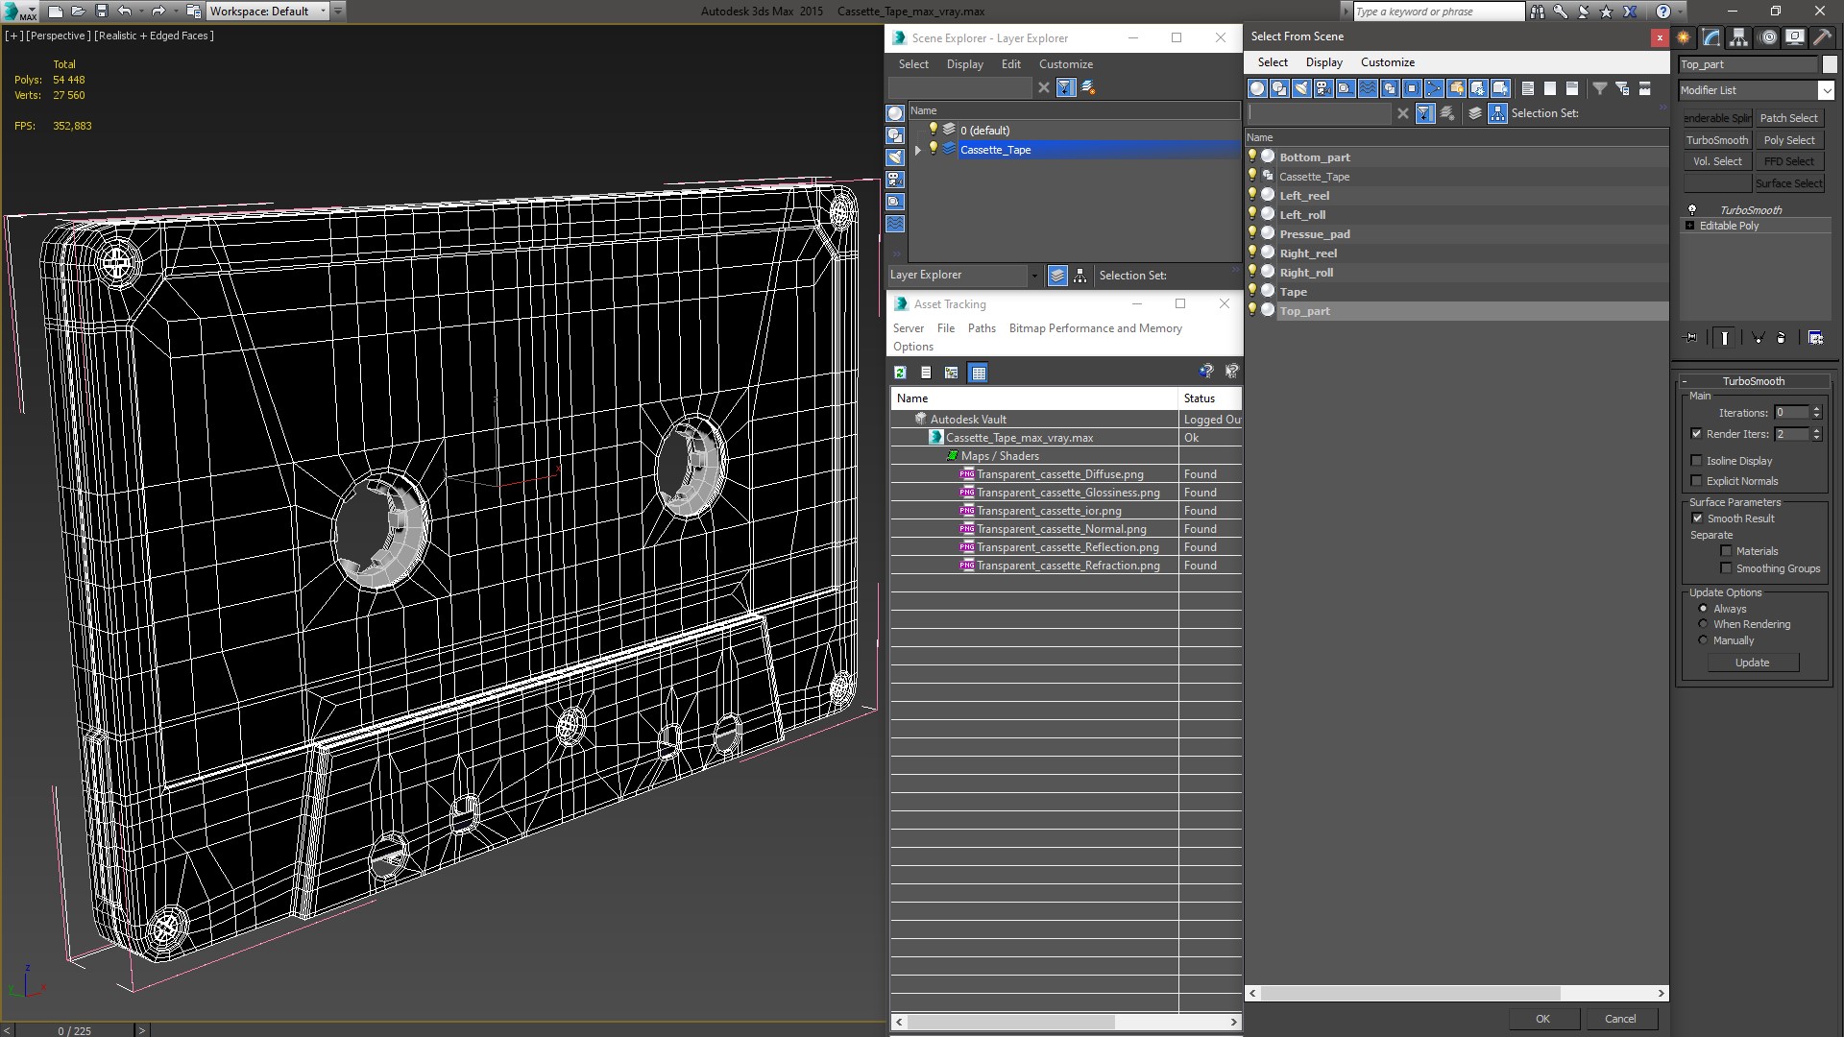Open the Motion command panel tab
1844x1037 pixels.
click(1768, 37)
